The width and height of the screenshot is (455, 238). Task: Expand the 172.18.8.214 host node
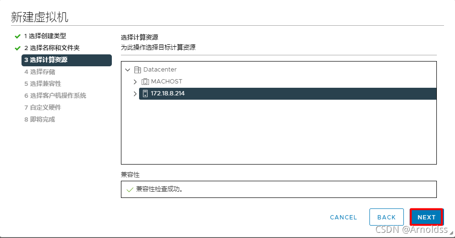135,93
